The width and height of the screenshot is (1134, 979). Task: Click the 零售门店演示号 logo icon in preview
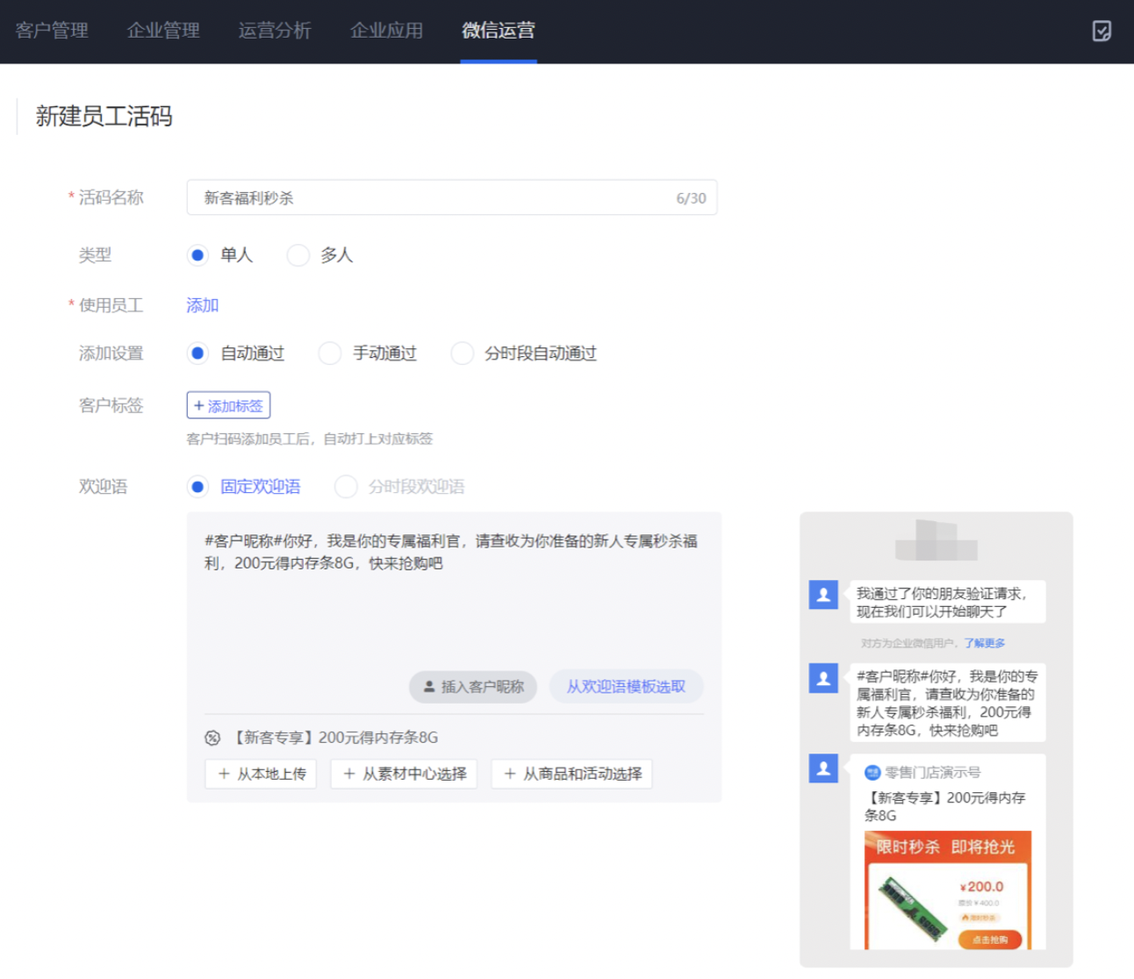872,773
